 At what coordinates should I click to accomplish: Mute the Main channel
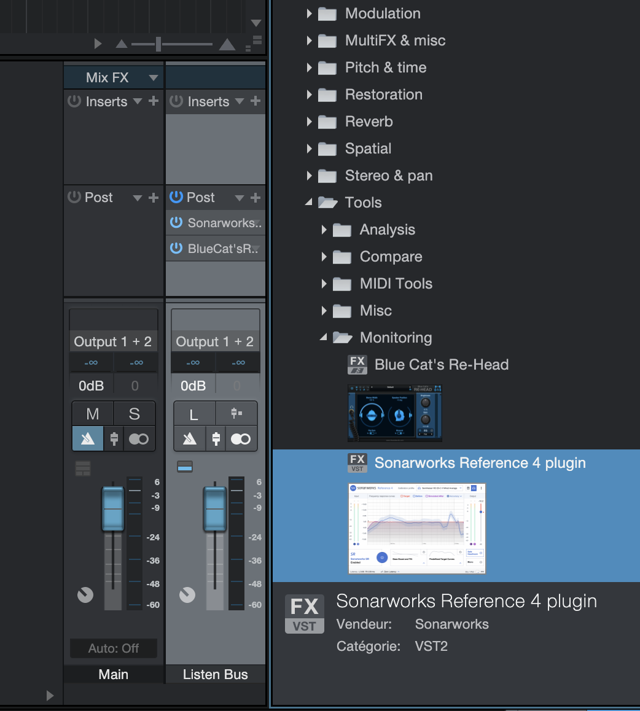coord(93,414)
